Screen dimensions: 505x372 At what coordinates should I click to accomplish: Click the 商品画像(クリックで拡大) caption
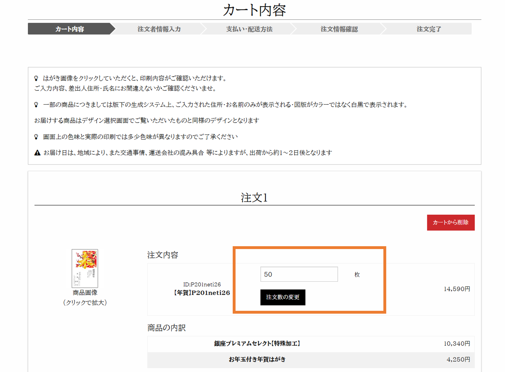pyautogui.click(x=85, y=297)
